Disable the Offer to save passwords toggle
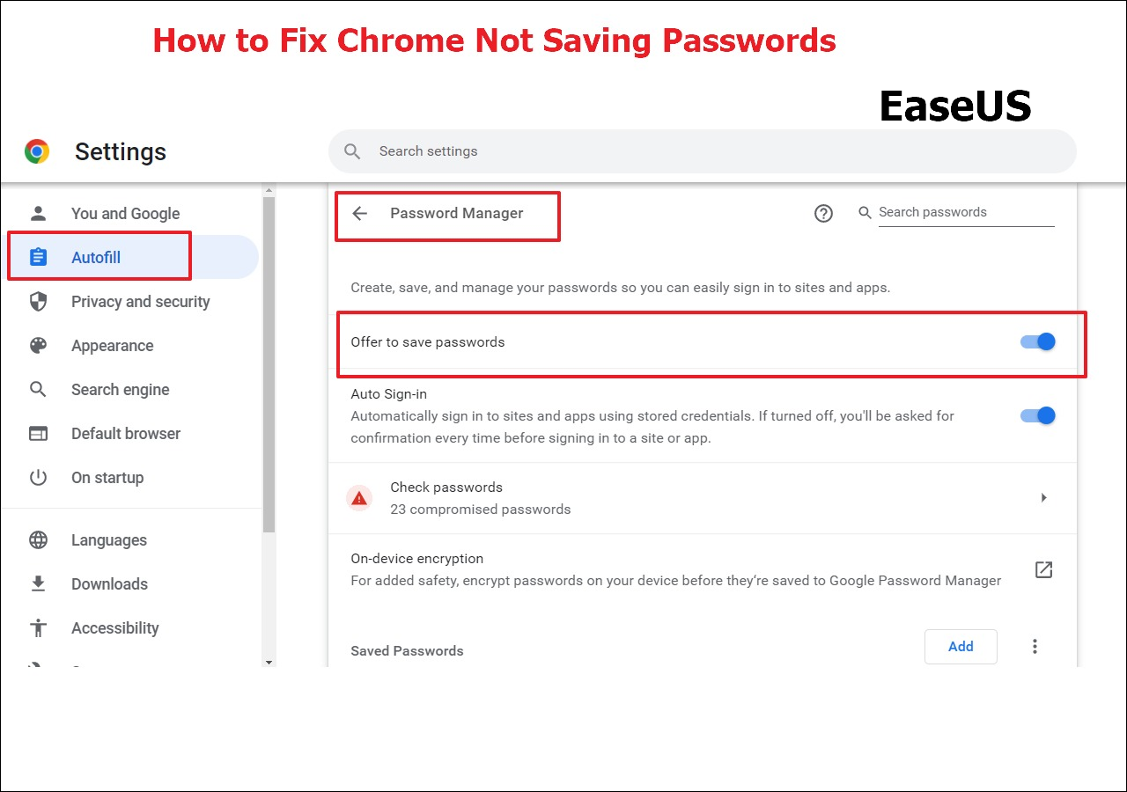 pos(1038,341)
